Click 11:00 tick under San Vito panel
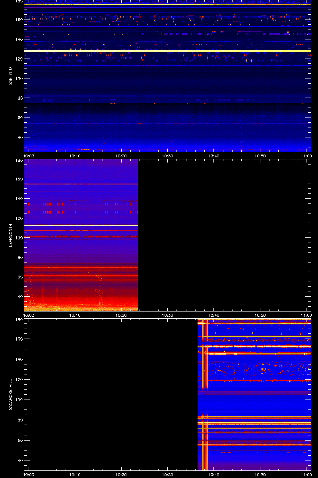Screen dimensions: 318x478 click(306, 156)
